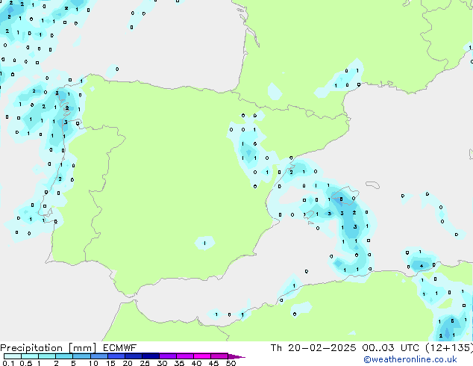This screenshot has height=366, width=473.
Task: Click the '20' legend scale label
Action: (128, 363)
